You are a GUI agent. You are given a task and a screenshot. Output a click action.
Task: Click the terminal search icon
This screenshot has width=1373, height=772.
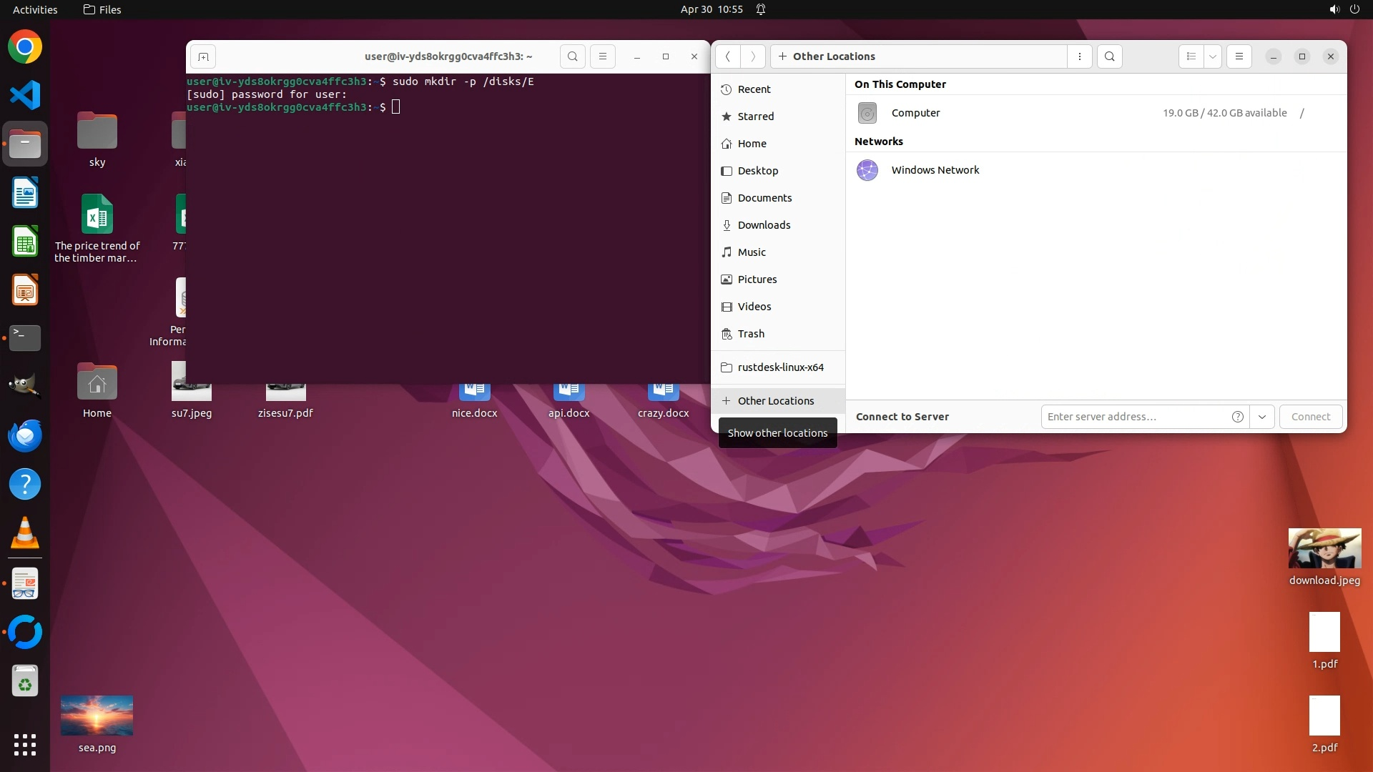click(x=572, y=56)
